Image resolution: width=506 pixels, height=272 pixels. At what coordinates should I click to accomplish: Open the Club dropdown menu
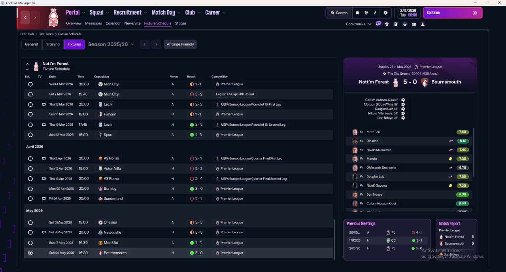coord(193,13)
